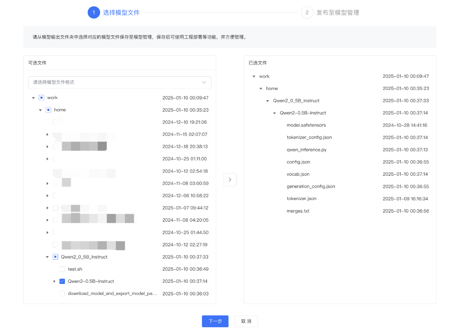The width and height of the screenshot is (460, 331).
Task: Expand Qwen2-0.5B-Instruct folder in left tree
Action: pos(54,281)
